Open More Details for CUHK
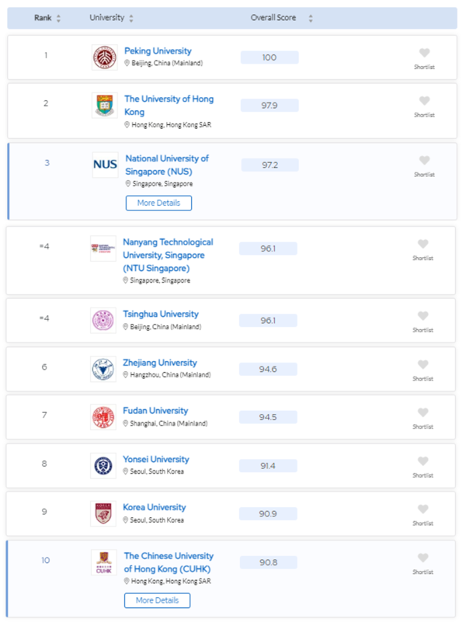Viewport: 466px width, 622px height. click(x=158, y=600)
